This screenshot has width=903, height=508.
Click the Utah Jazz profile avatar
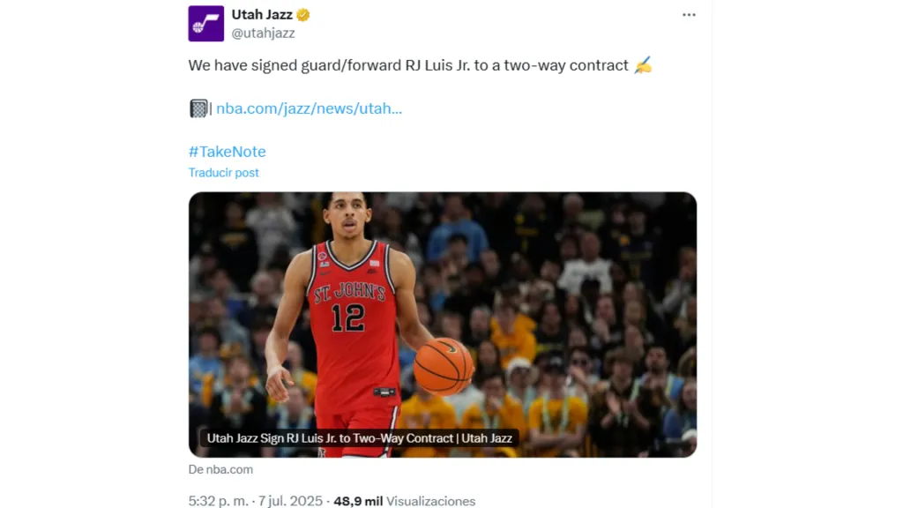point(205,24)
